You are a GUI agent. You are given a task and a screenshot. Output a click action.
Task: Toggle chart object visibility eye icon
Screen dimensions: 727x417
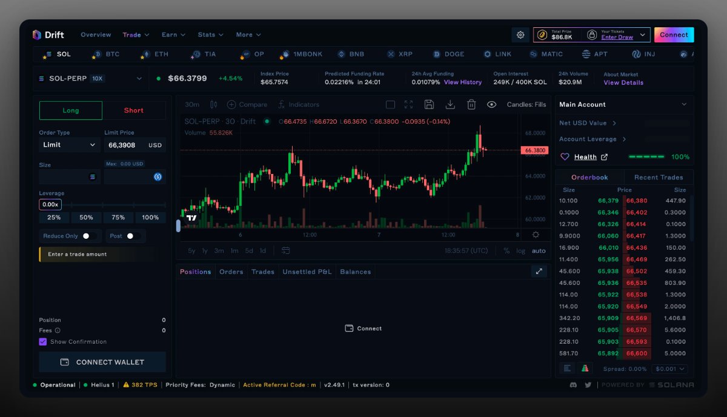(x=491, y=104)
